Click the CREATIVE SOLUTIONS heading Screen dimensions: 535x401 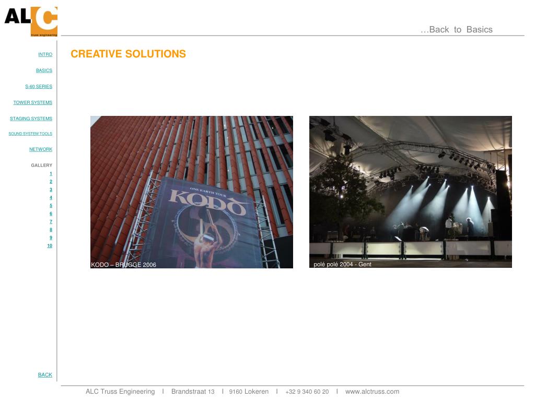[129, 54]
